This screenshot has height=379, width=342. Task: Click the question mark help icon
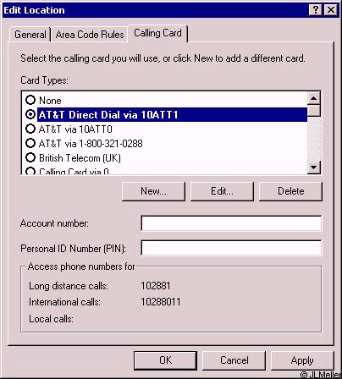tap(316, 10)
